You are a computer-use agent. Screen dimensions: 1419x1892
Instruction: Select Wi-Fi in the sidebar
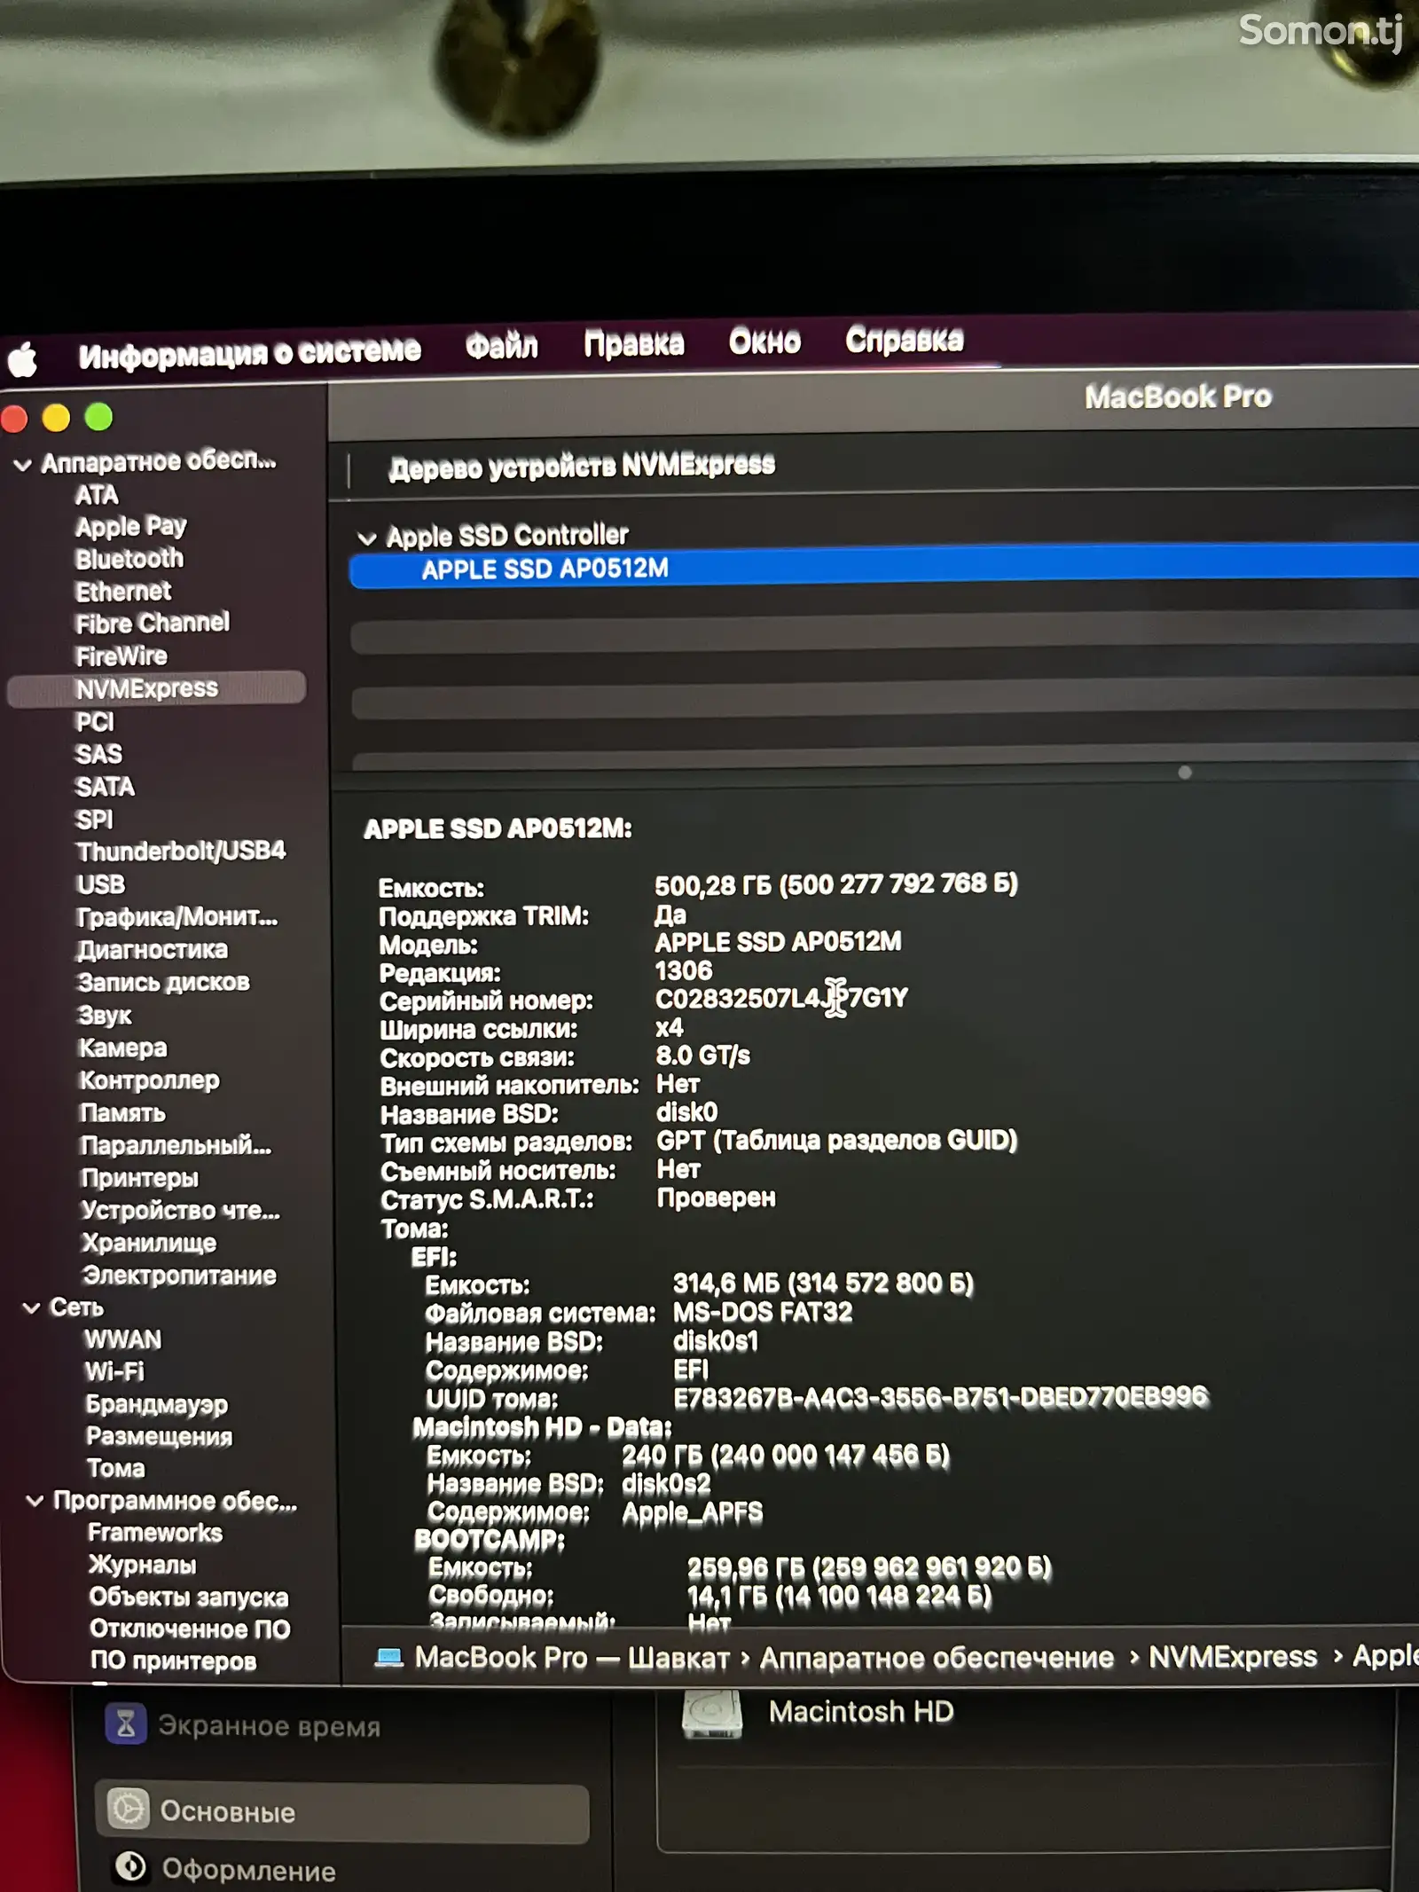pyautogui.click(x=114, y=1372)
